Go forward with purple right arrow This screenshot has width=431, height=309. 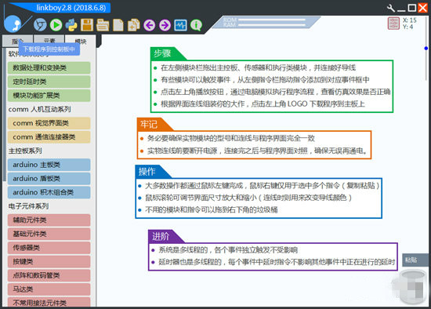click(x=165, y=25)
